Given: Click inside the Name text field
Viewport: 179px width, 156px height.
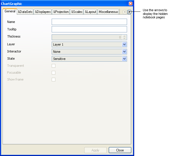Looking at the screenshot, I should [89, 22].
